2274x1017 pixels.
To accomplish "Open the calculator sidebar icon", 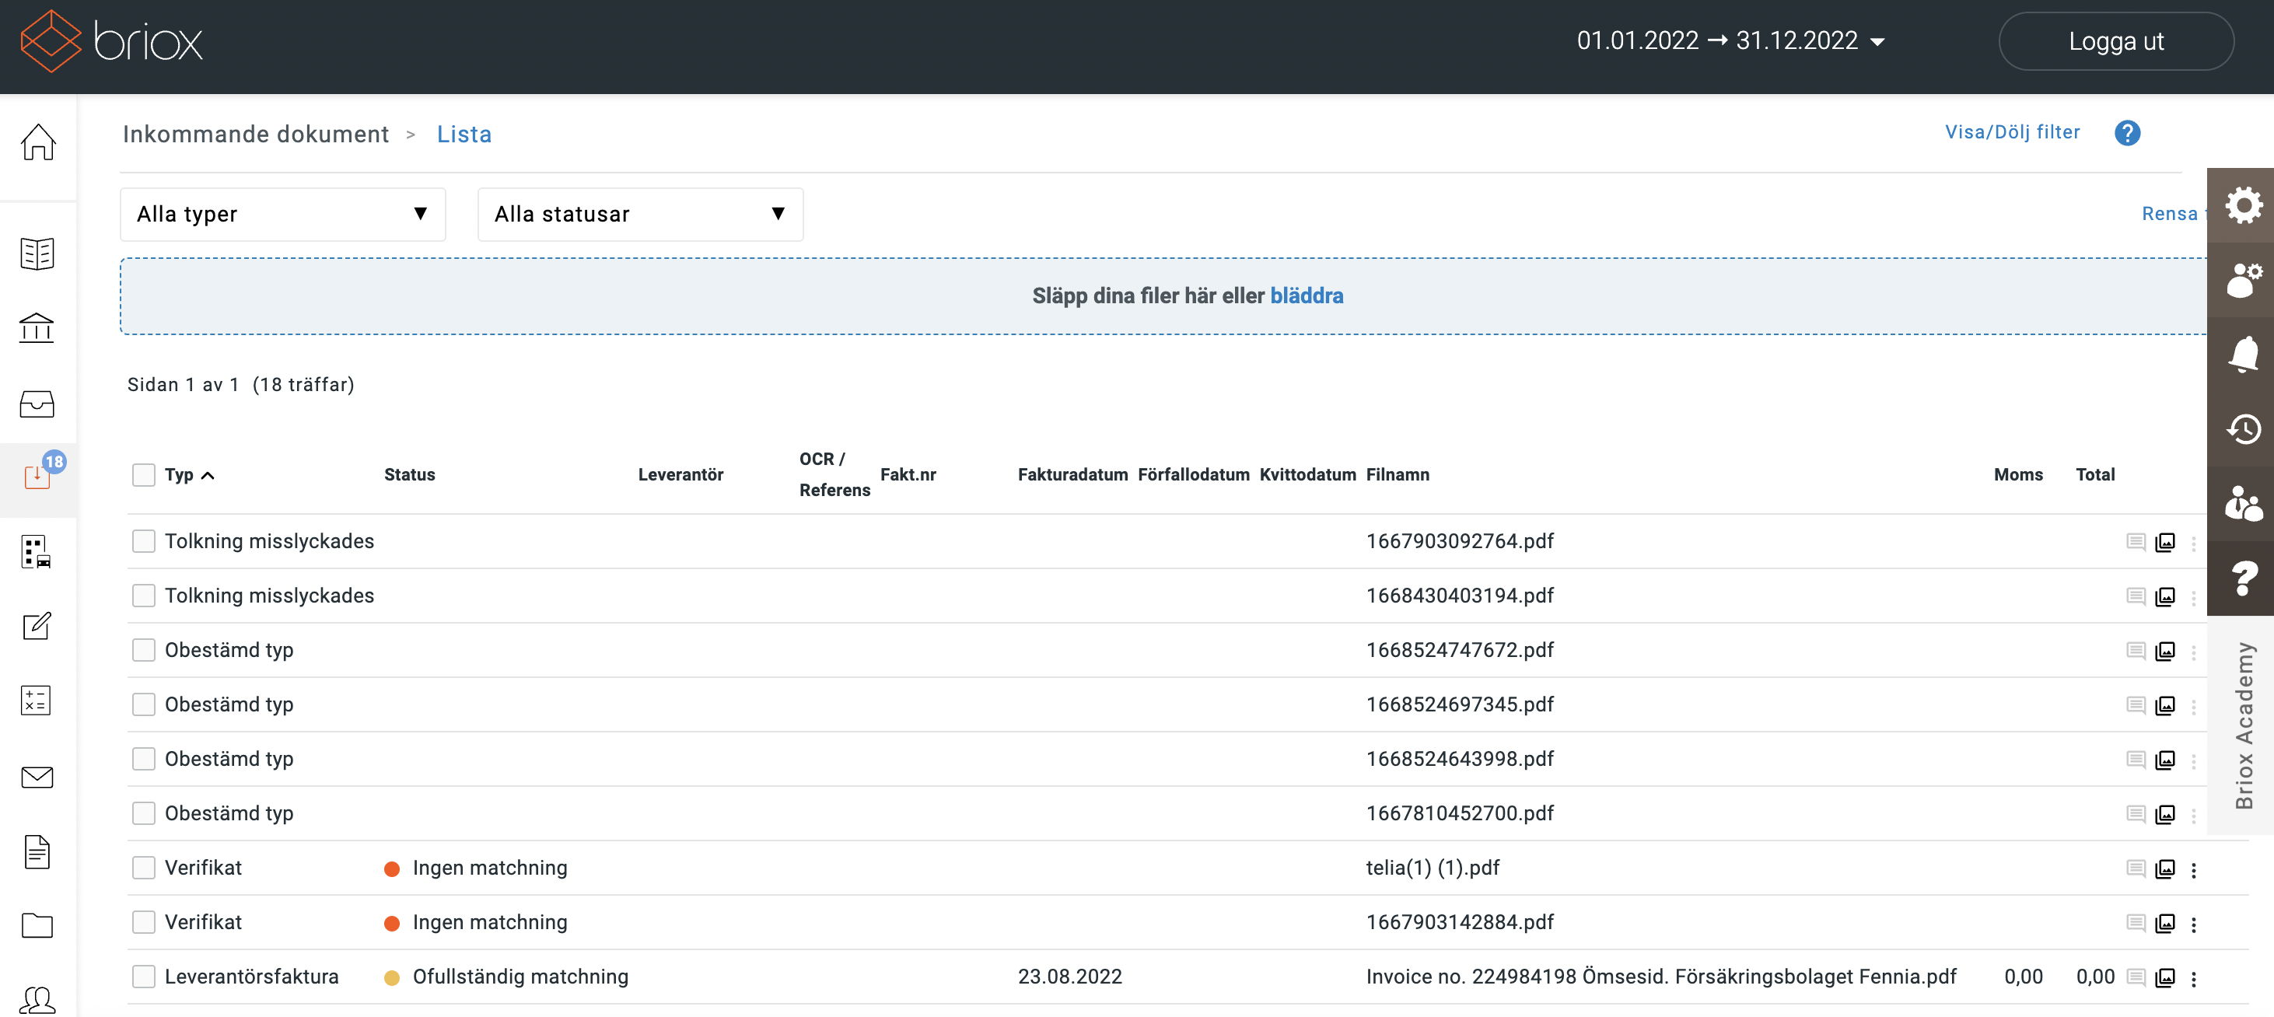I will (37, 701).
